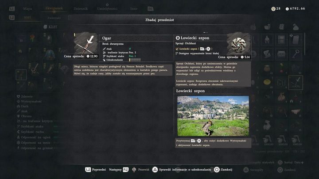Click the triangle button icon for upgrade info
The width and height of the screenshot is (319, 179).
(155, 169)
